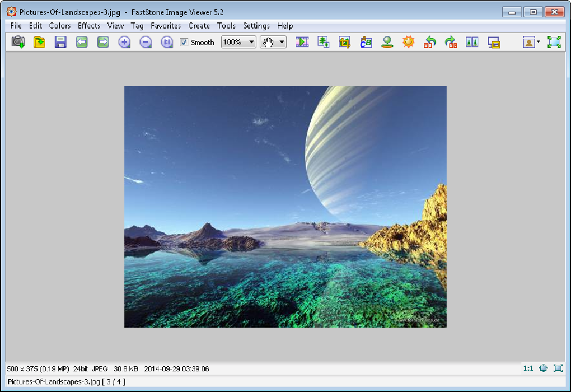Maximize the FastStone window
The image size is (571, 392).
533,12
